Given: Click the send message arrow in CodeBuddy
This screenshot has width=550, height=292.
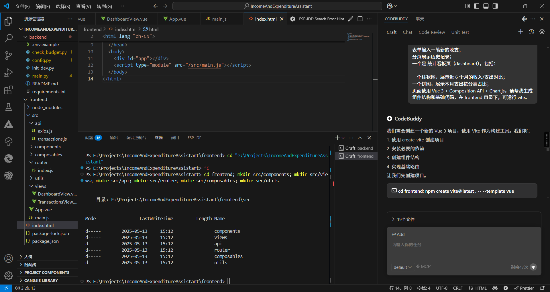Looking at the screenshot, I should tap(533, 267).
